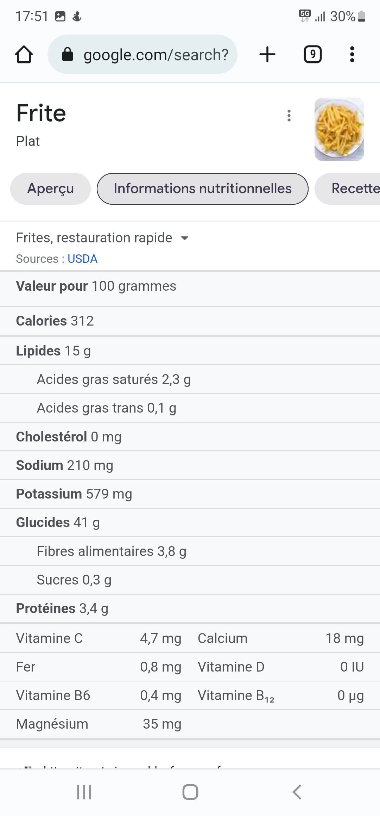The image size is (380, 816).
Task: Switch to the Aperçu tab
Action: pos(50,188)
